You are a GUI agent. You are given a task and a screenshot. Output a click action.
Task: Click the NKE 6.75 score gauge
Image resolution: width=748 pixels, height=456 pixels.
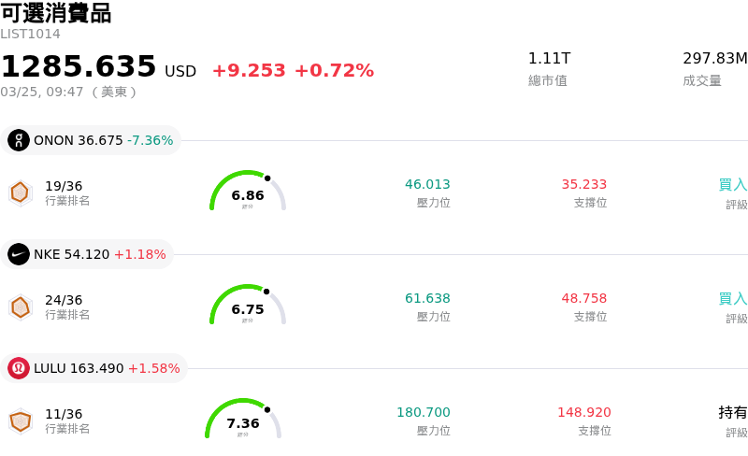pyautogui.click(x=247, y=306)
